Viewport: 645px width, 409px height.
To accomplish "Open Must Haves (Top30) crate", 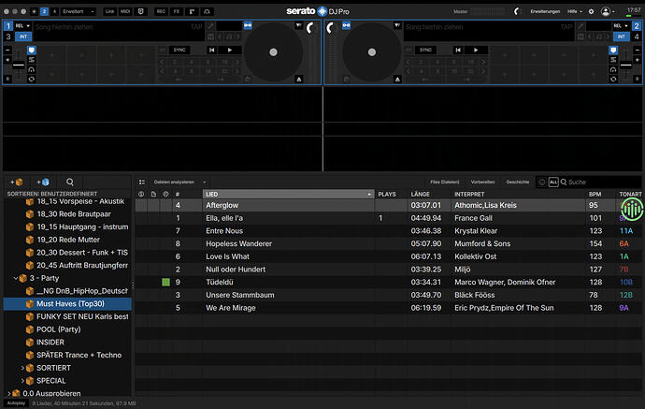I will pos(67,304).
